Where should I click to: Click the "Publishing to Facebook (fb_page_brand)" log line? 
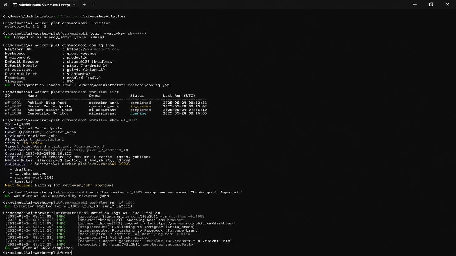[x=156, y=230]
